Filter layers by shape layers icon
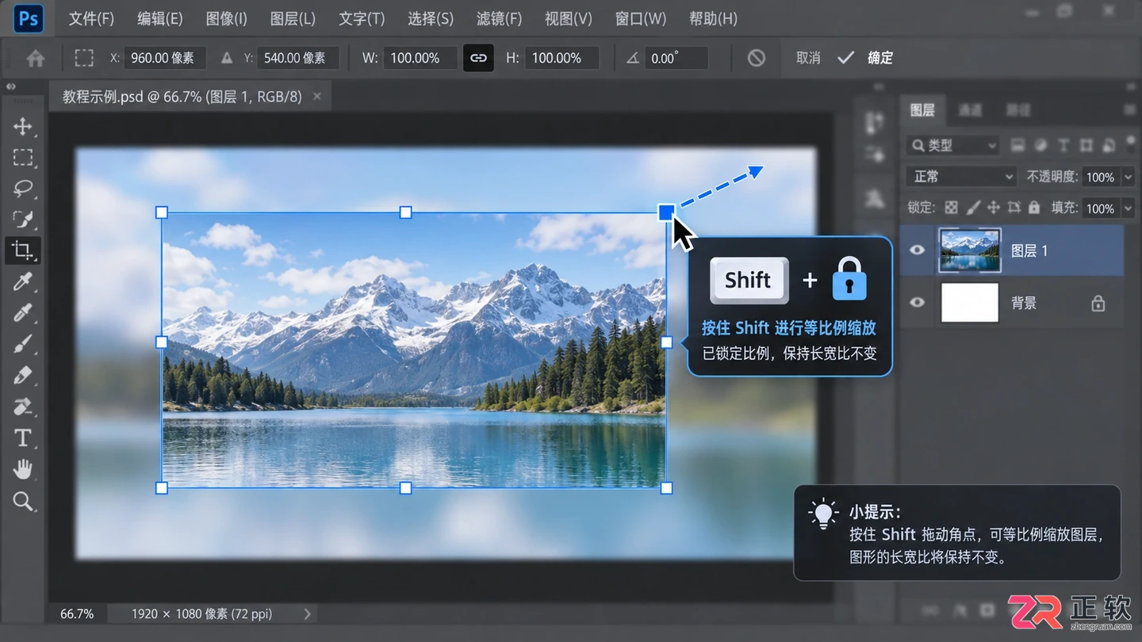The height and width of the screenshot is (642, 1142). pos(1086,145)
